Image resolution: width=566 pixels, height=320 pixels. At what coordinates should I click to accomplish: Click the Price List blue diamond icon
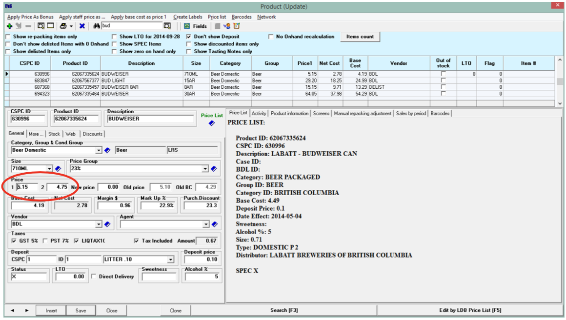212,123
